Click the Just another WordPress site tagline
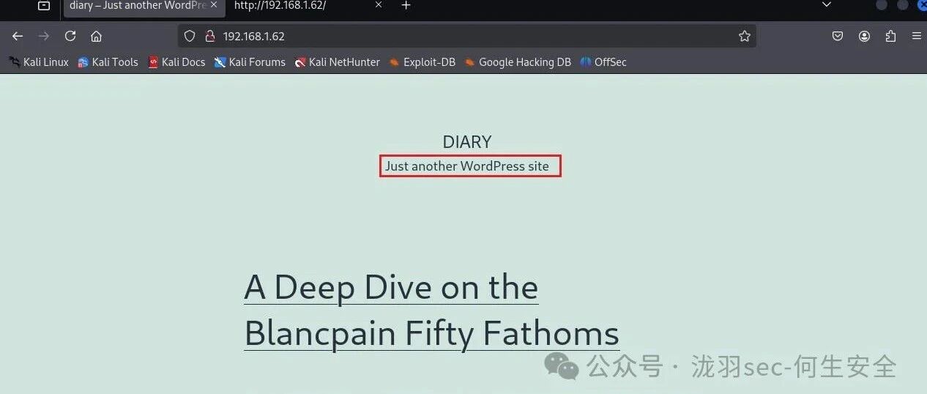Image resolution: width=927 pixels, height=394 pixels. tap(467, 166)
